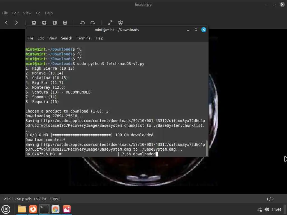Click the '7.6% downloaded' progress text
The height and width of the screenshot is (215, 287).
coord(138,154)
